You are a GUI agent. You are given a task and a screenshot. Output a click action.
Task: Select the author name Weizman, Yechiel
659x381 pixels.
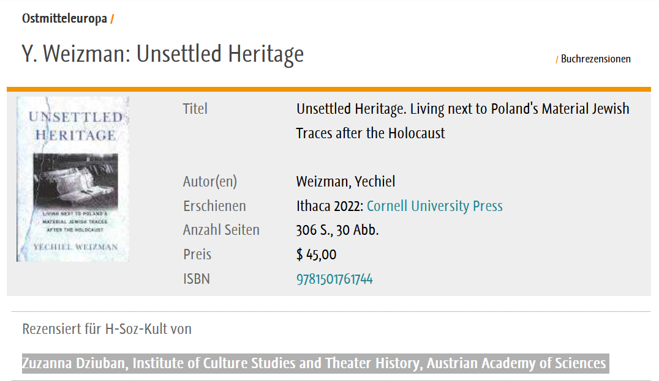pos(345,182)
